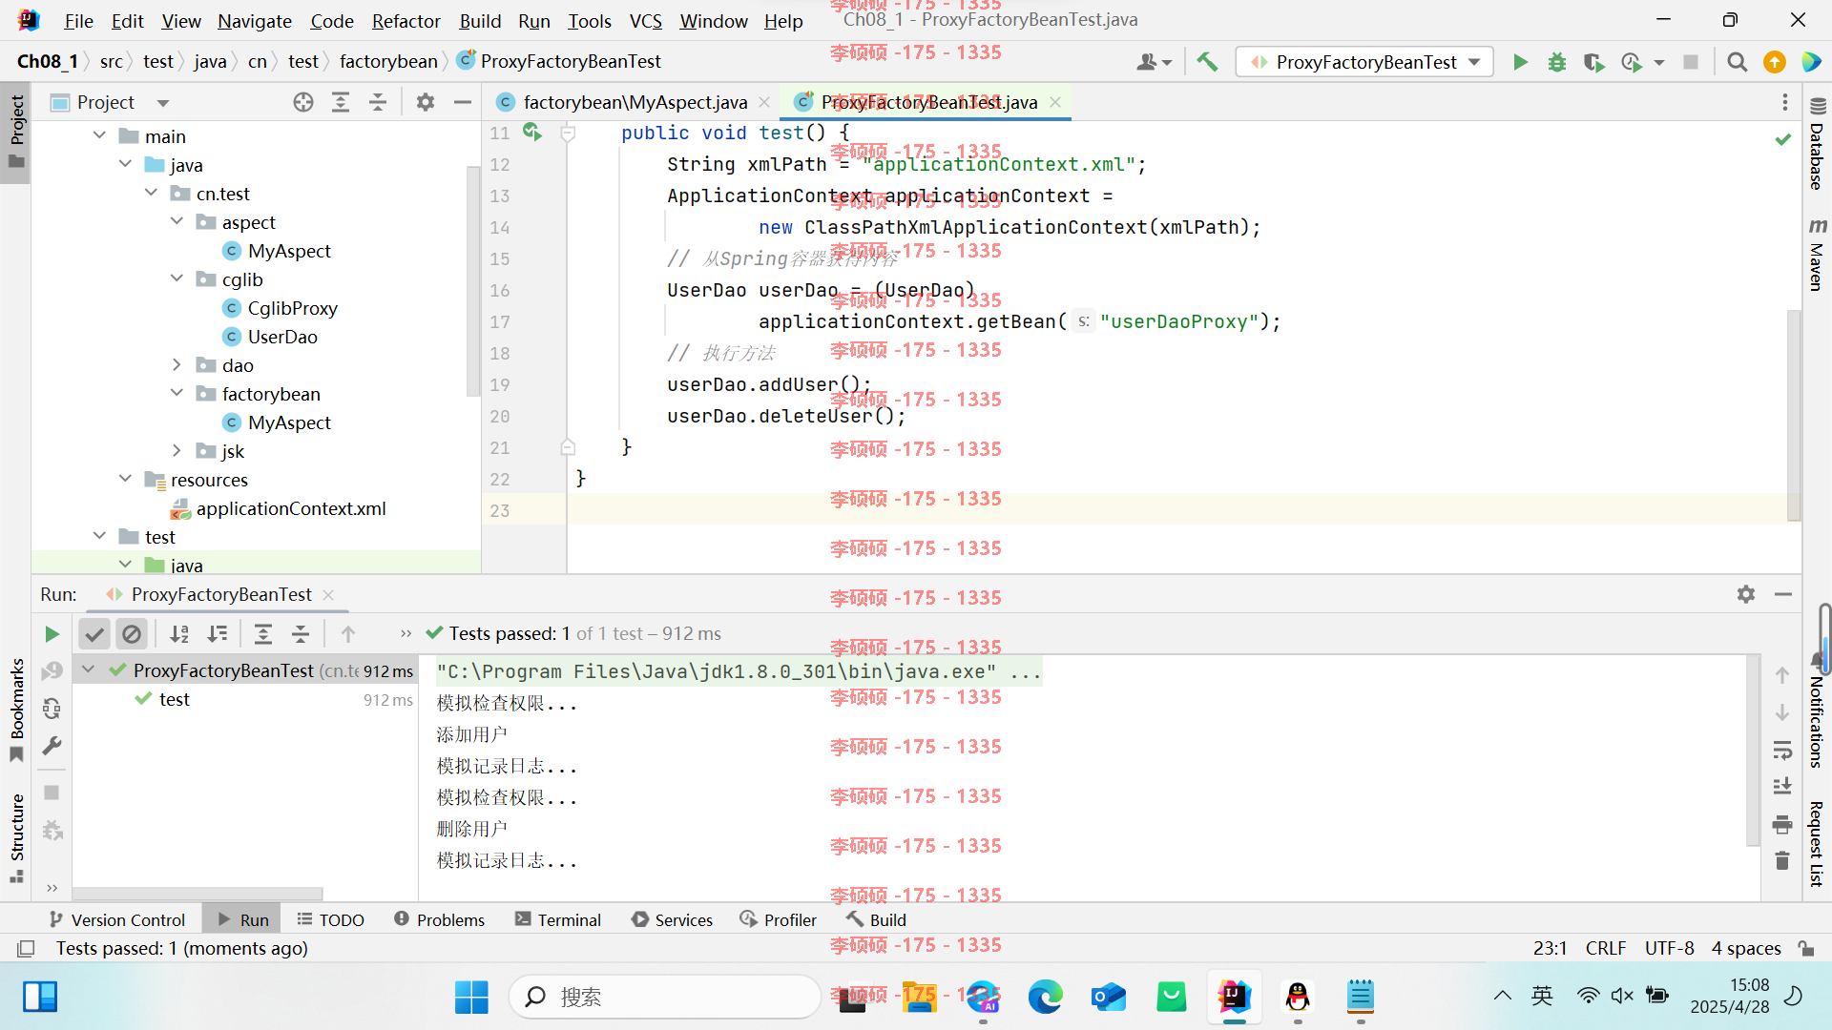Collapse ProxyFactoryBeanTest node in test results

tap(89, 670)
